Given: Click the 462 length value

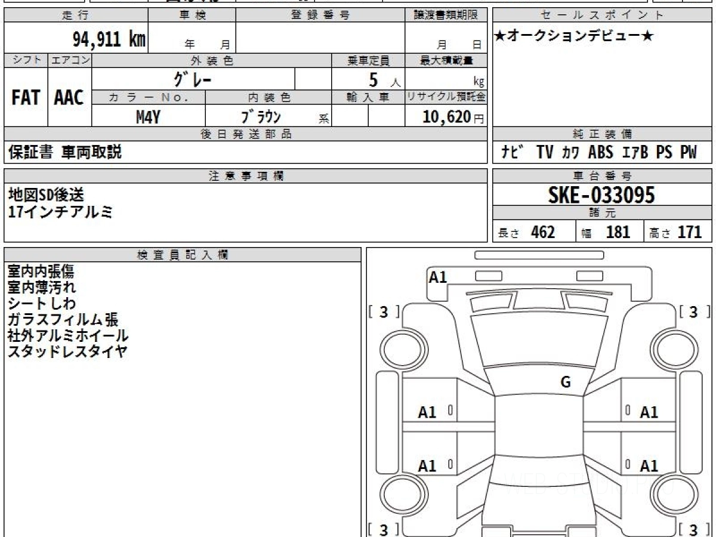Looking at the screenshot, I should click(x=543, y=232).
